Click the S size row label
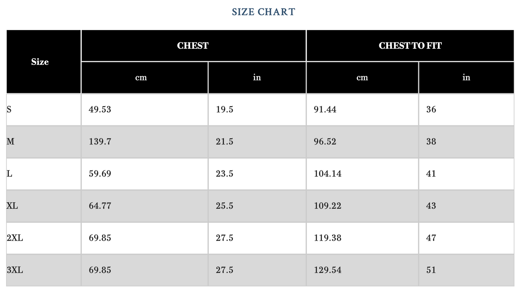Screen dimensions: 522x296 pos(9,110)
